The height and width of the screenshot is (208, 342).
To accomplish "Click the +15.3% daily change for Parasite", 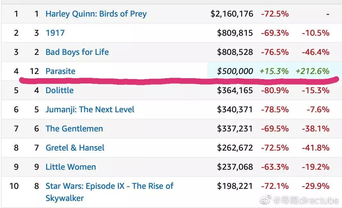I will point(274,71).
